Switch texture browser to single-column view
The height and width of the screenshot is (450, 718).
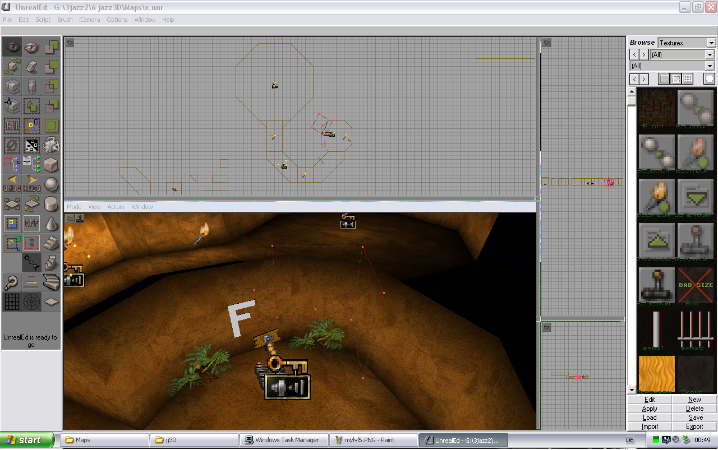click(664, 79)
